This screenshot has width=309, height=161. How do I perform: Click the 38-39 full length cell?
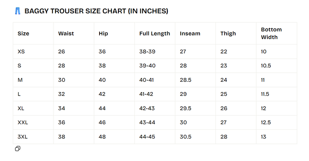(x=147, y=51)
